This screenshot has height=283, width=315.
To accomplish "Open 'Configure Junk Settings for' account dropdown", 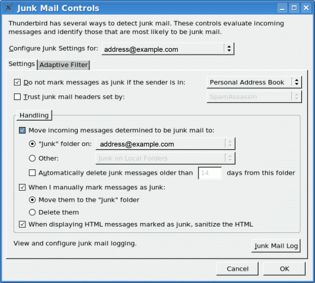I will coord(168,49).
